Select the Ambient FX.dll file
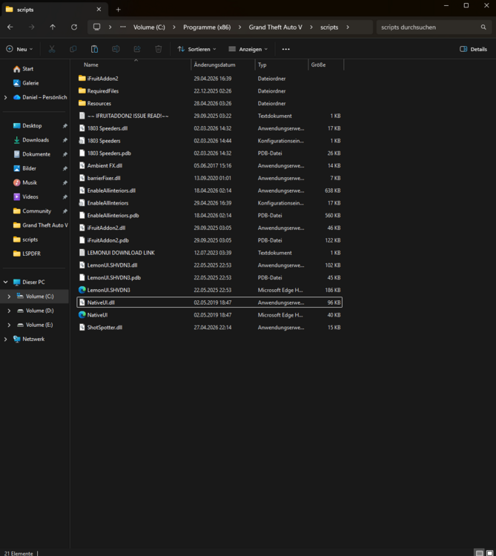Image resolution: width=496 pixels, height=556 pixels. [x=209, y=165]
